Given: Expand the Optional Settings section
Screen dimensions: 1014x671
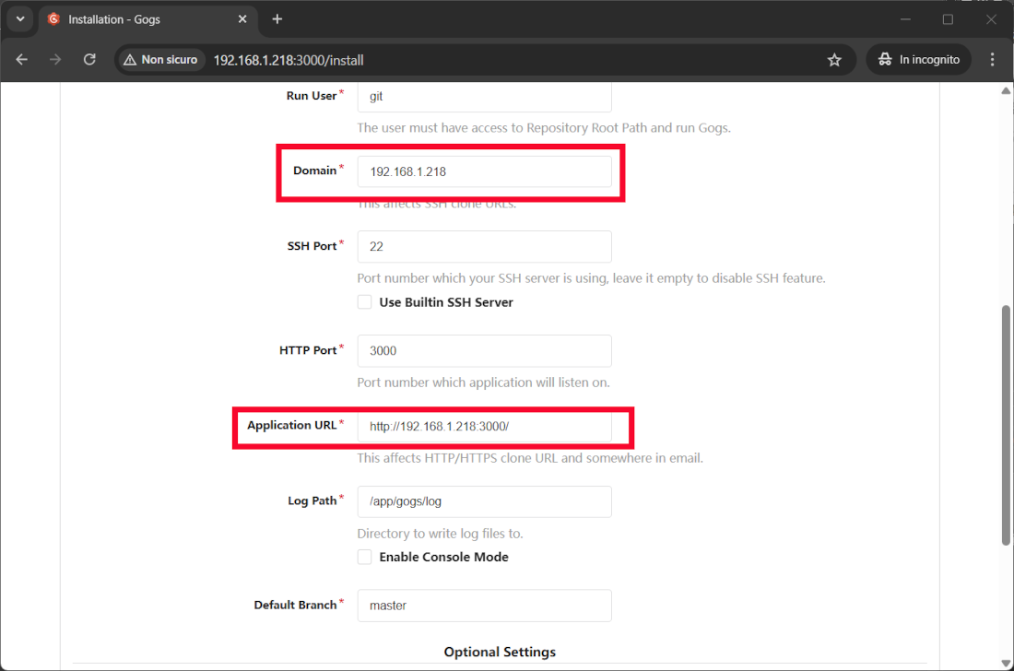Looking at the screenshot, I should point(500,652).
